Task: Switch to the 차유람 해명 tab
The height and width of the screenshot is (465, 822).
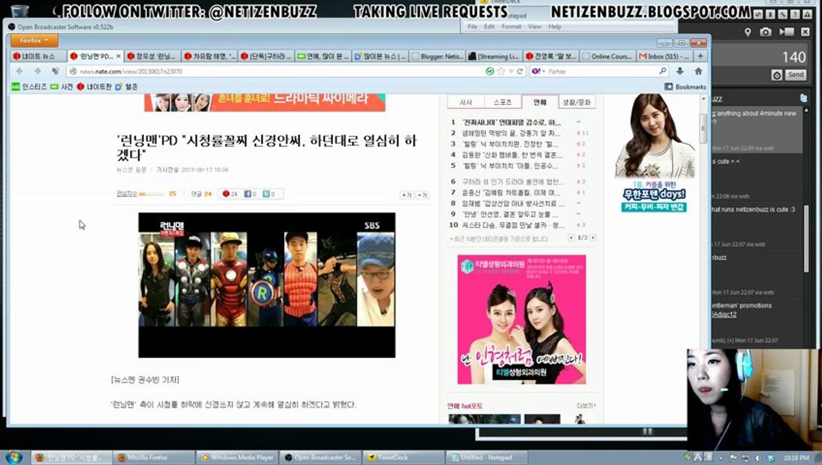Action: [208, 56]
